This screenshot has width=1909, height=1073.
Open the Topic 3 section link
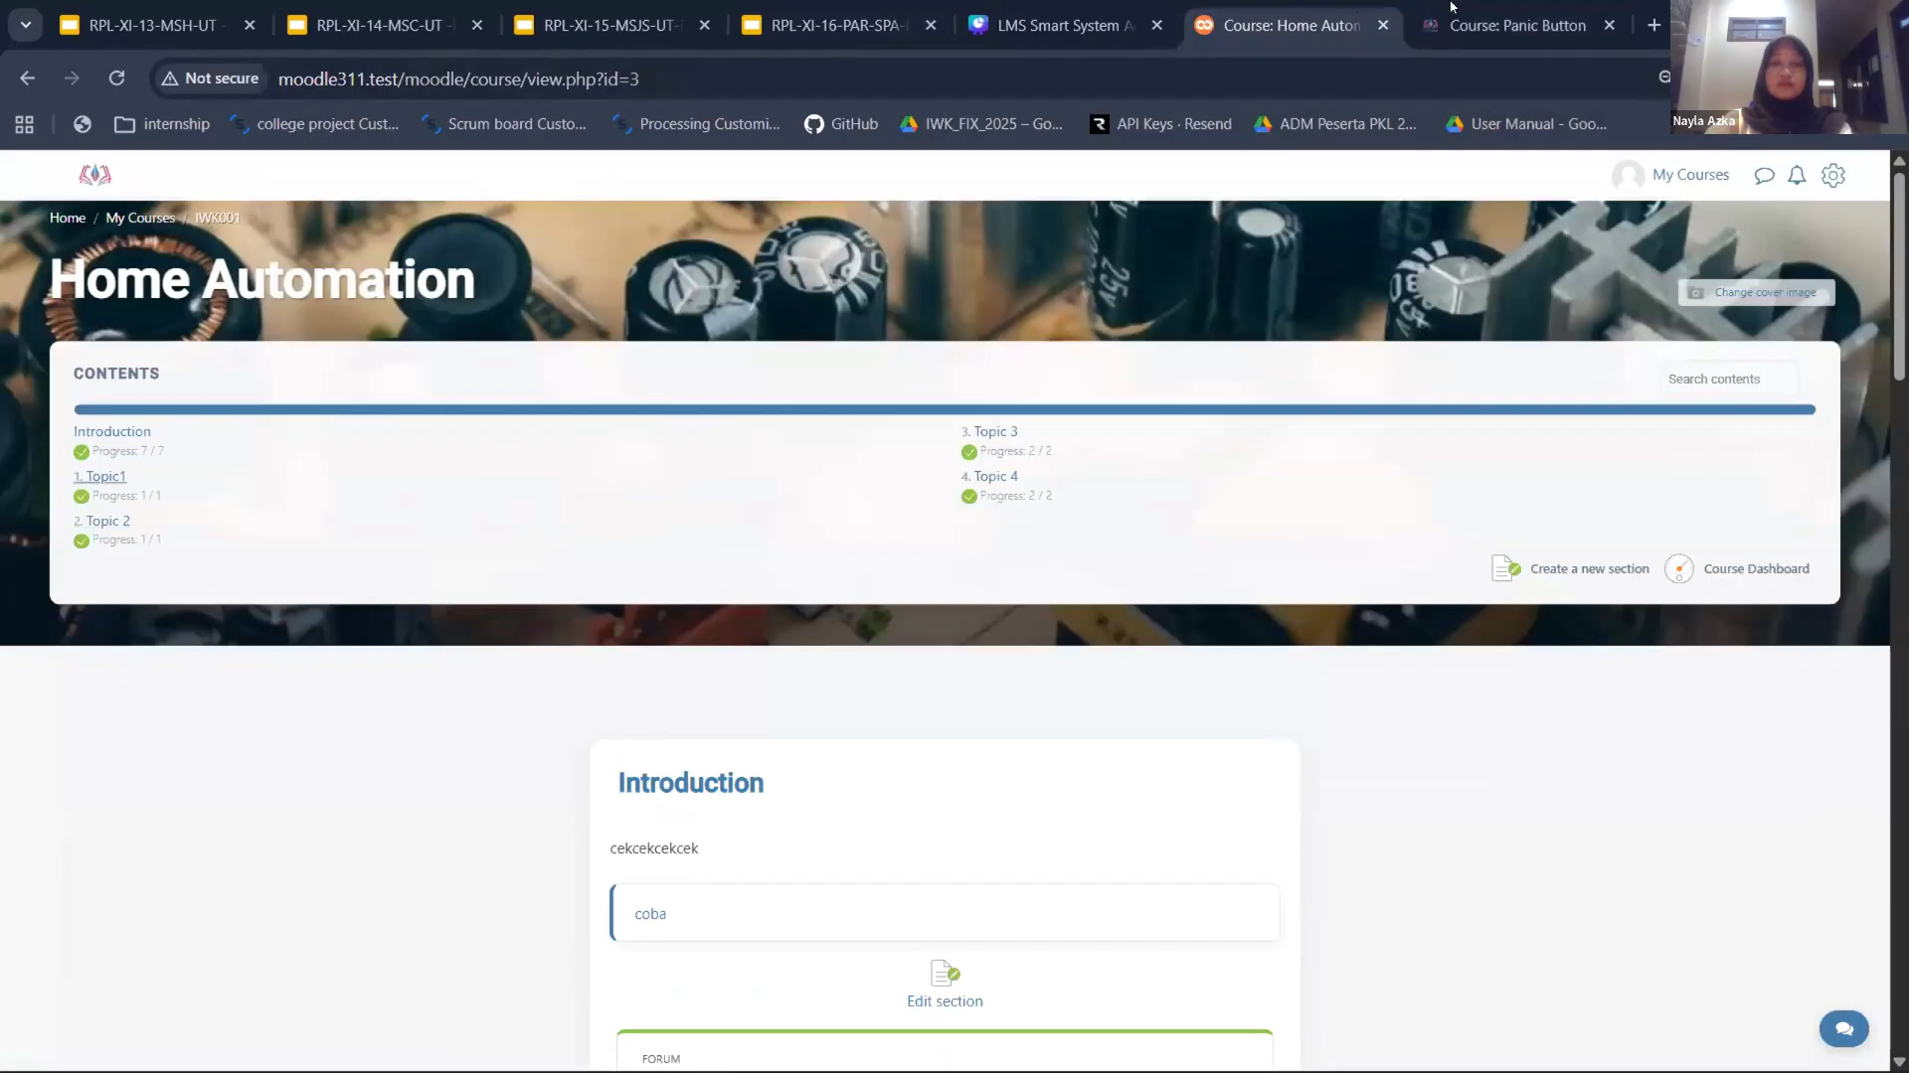(x=994, y=431)
